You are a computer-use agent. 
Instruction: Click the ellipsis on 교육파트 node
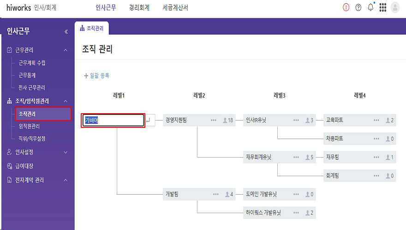[377, 120]
